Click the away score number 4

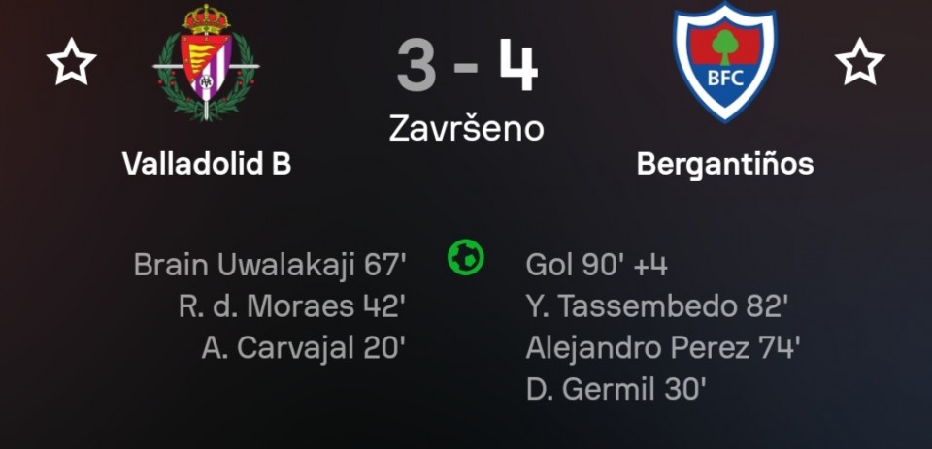click(517, 67)
